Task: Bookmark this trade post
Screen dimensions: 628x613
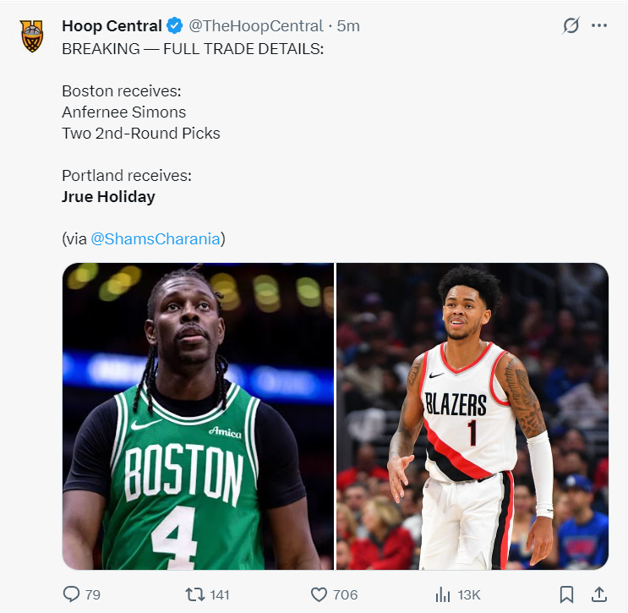Action: [x=567, y=594]
